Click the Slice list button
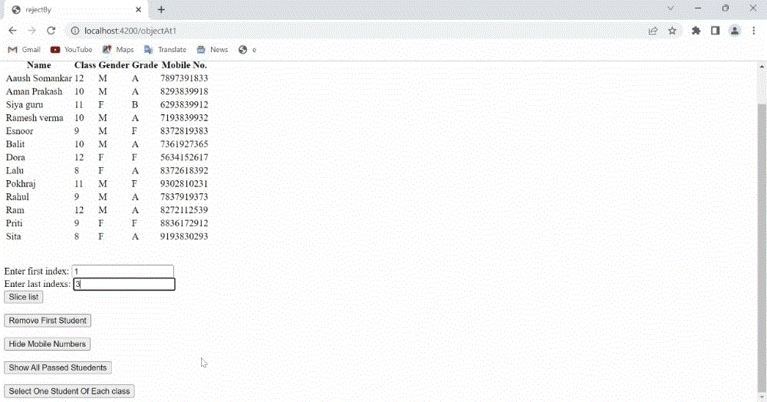Image resolution: width=767 pixels, height=402 pixels. pos(24,297)
